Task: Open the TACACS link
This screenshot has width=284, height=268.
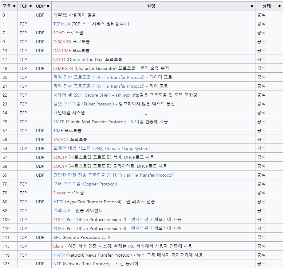Action: (x=61, y=140)
